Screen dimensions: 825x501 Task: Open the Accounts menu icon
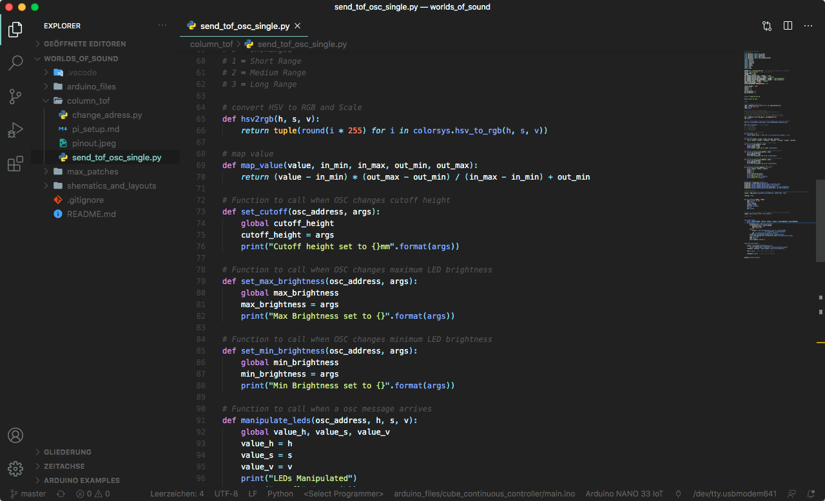pos(15,435)
